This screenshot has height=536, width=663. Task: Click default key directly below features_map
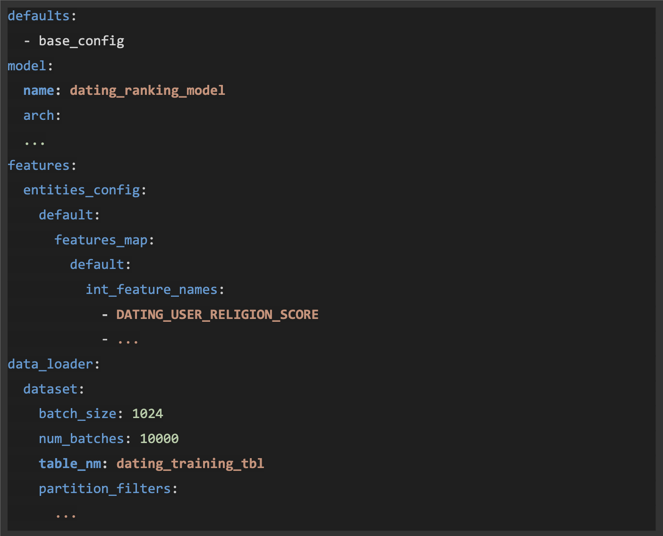pos(97,265)
